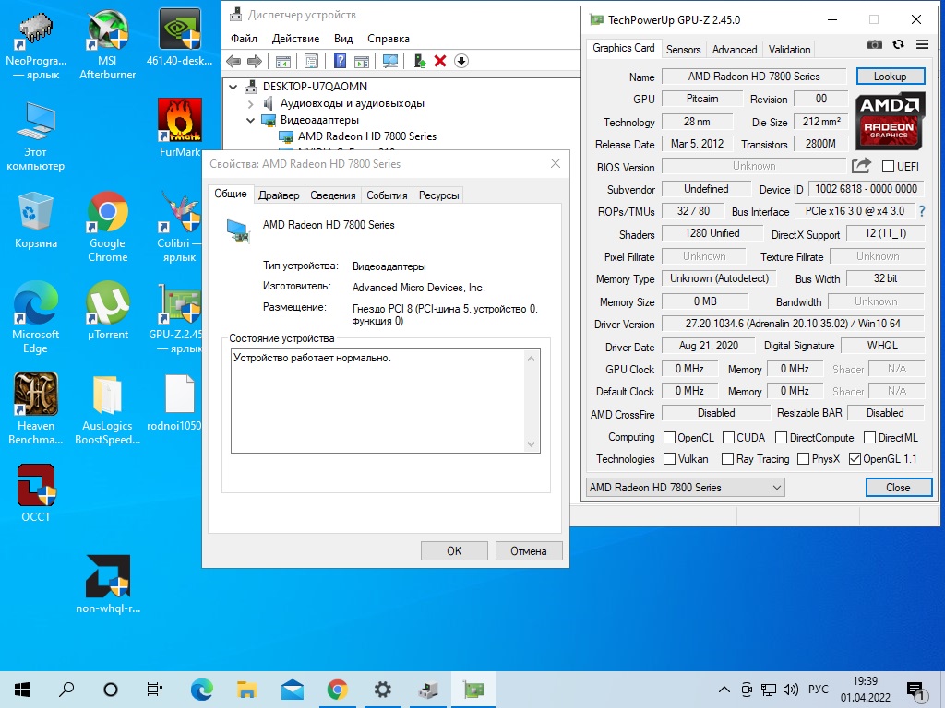Select the Colibri shortcut icon
This screenshot has height=708, width=945.
[x=179, y=227]
